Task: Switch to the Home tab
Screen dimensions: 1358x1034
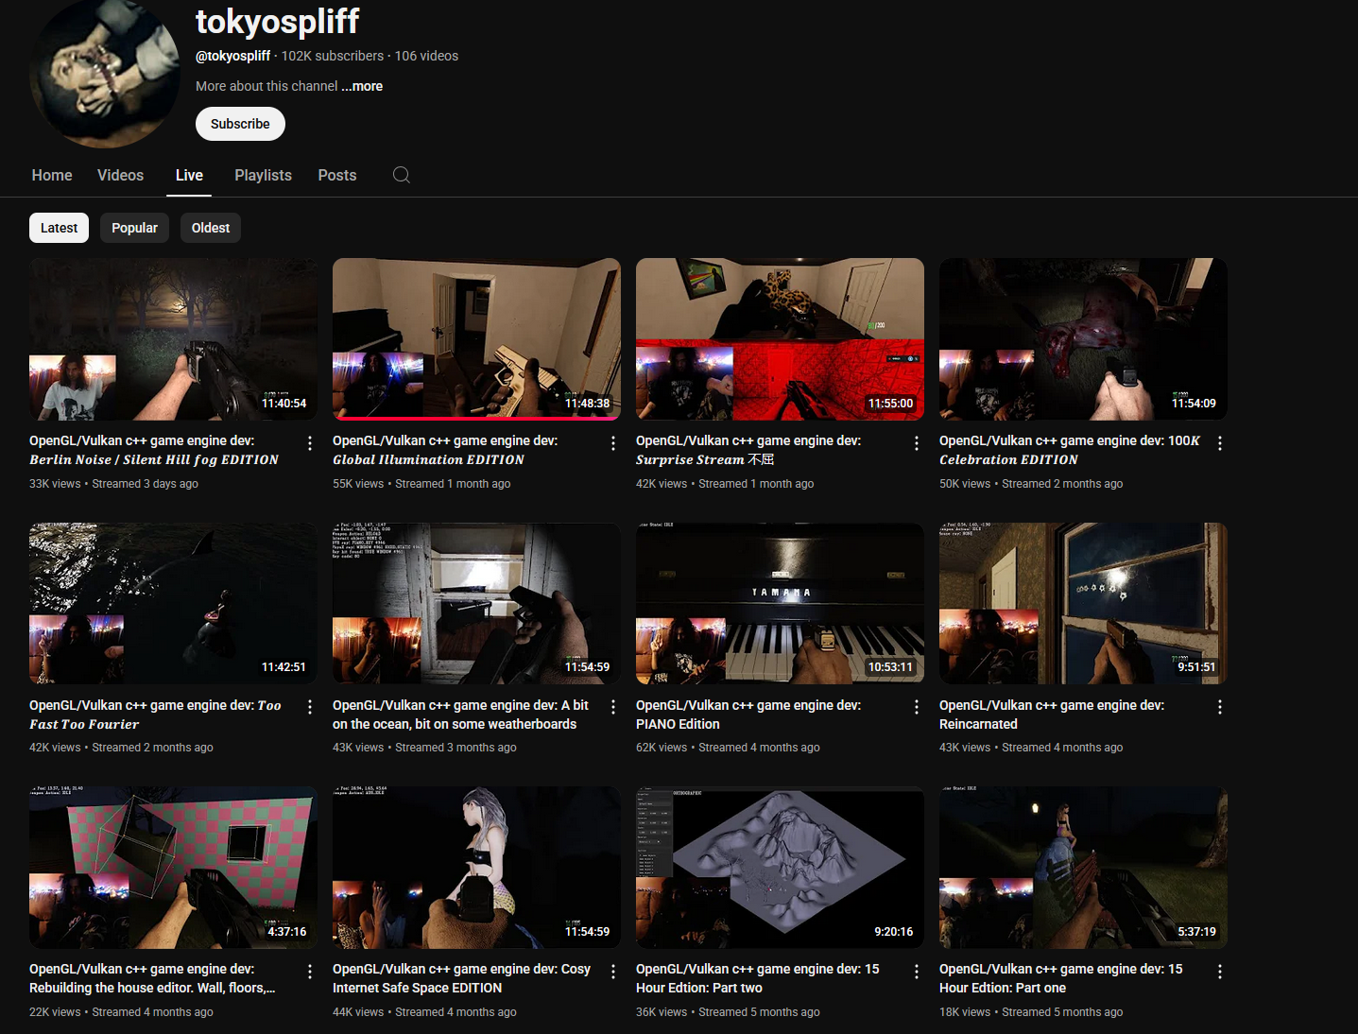Action: 52,175
